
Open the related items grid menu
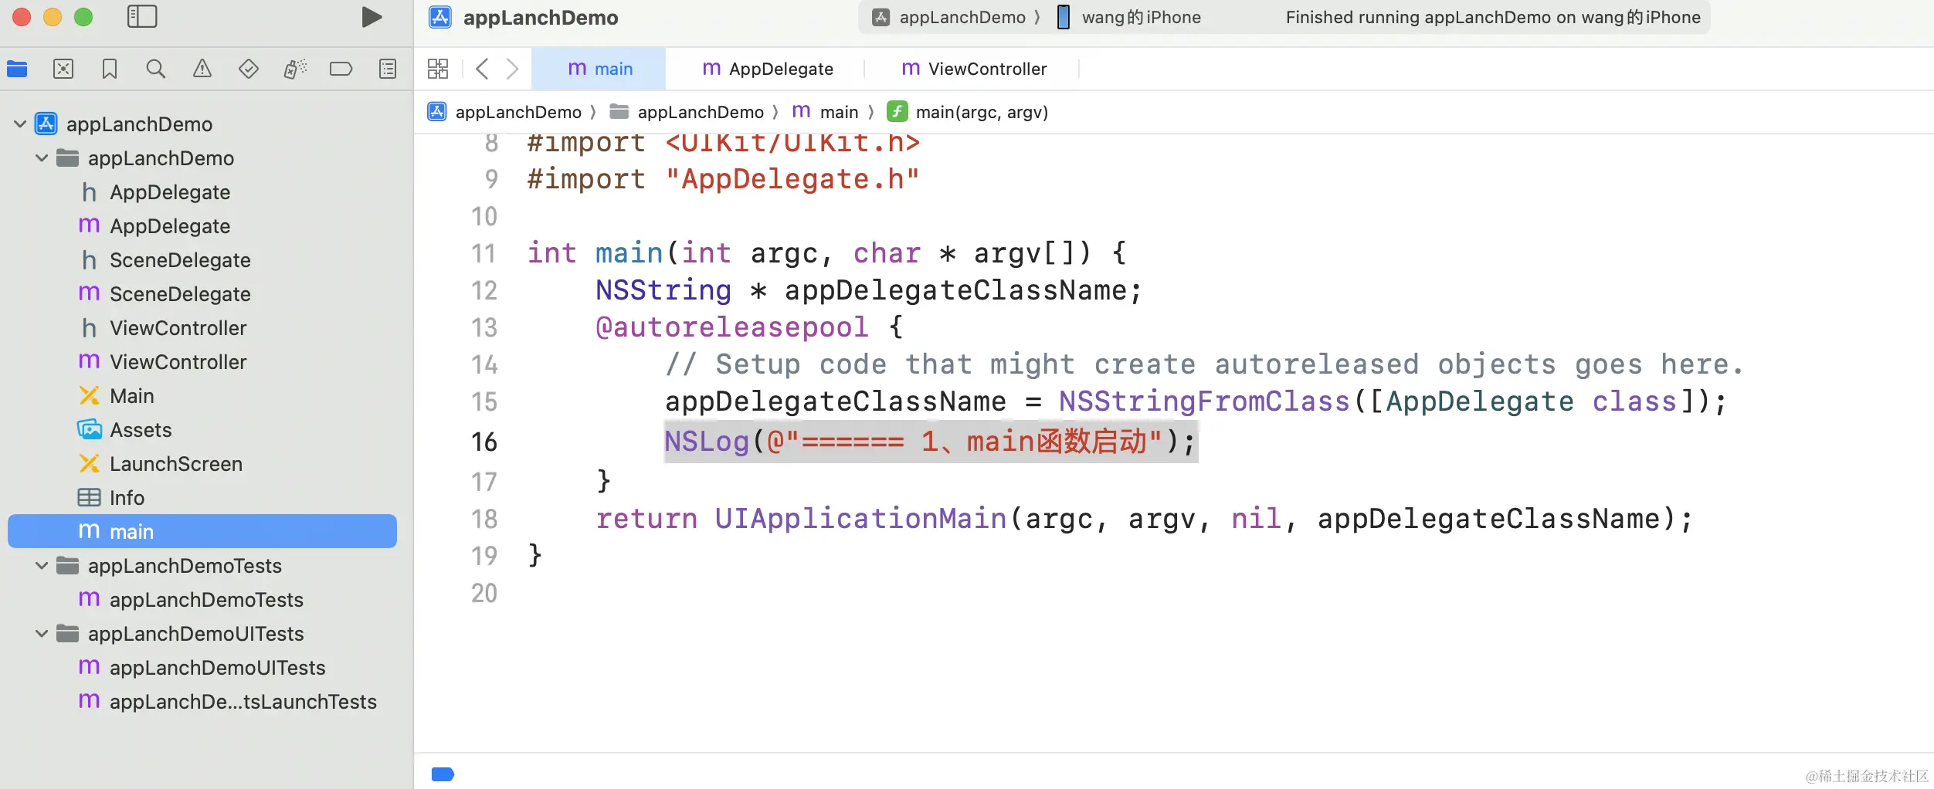click(438, 69)
